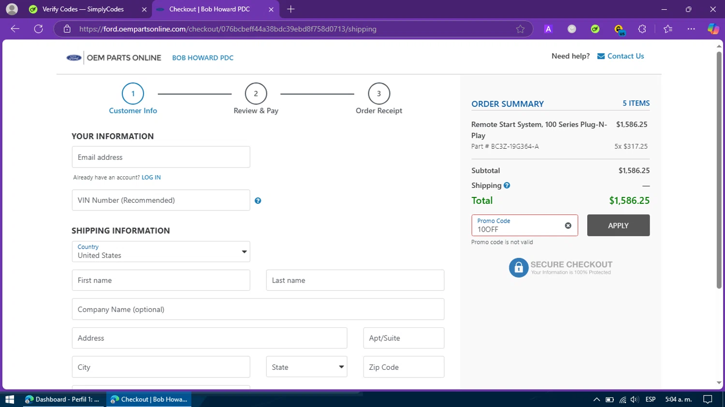Bookmark this page with the star icon

click(x=520, y=29)
